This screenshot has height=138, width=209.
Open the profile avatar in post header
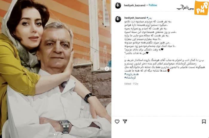point(118,5)
